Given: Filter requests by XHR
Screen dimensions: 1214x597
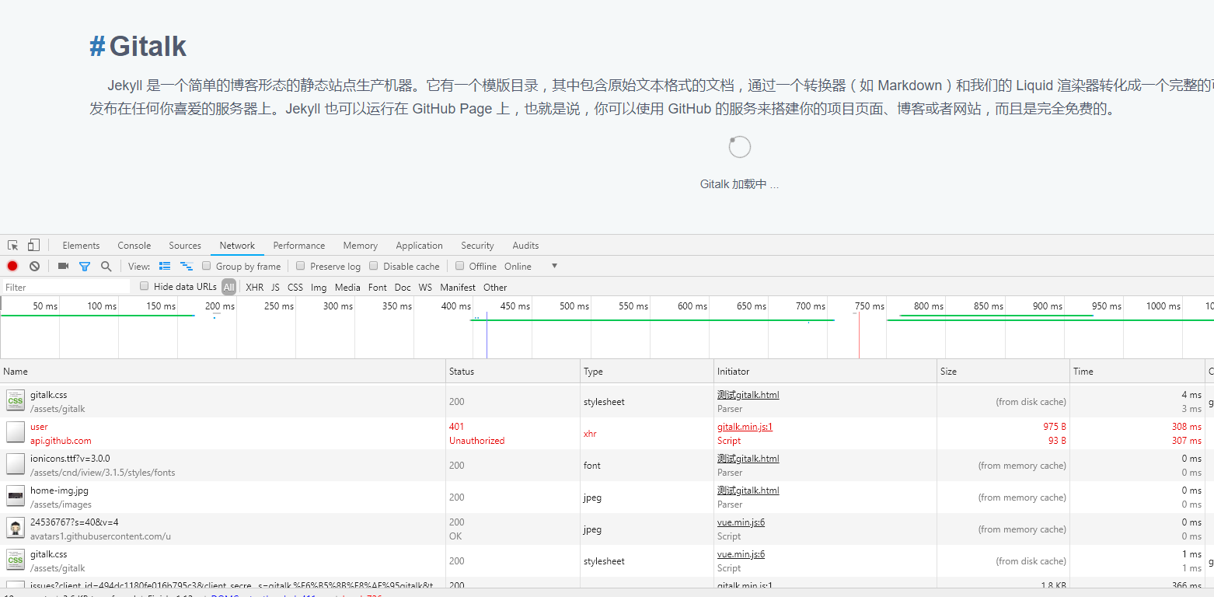Looking at the screenshot, I should (x=255, y=287).
